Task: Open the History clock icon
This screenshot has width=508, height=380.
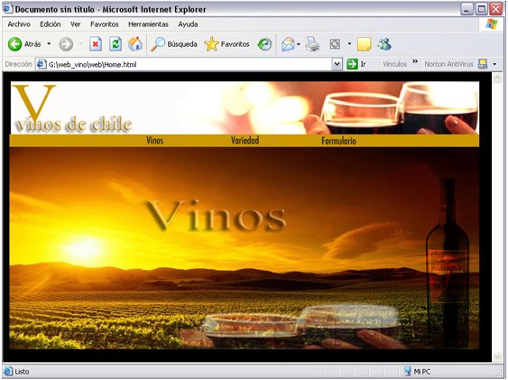Action: pyautogui.click(x=264, y=44)
